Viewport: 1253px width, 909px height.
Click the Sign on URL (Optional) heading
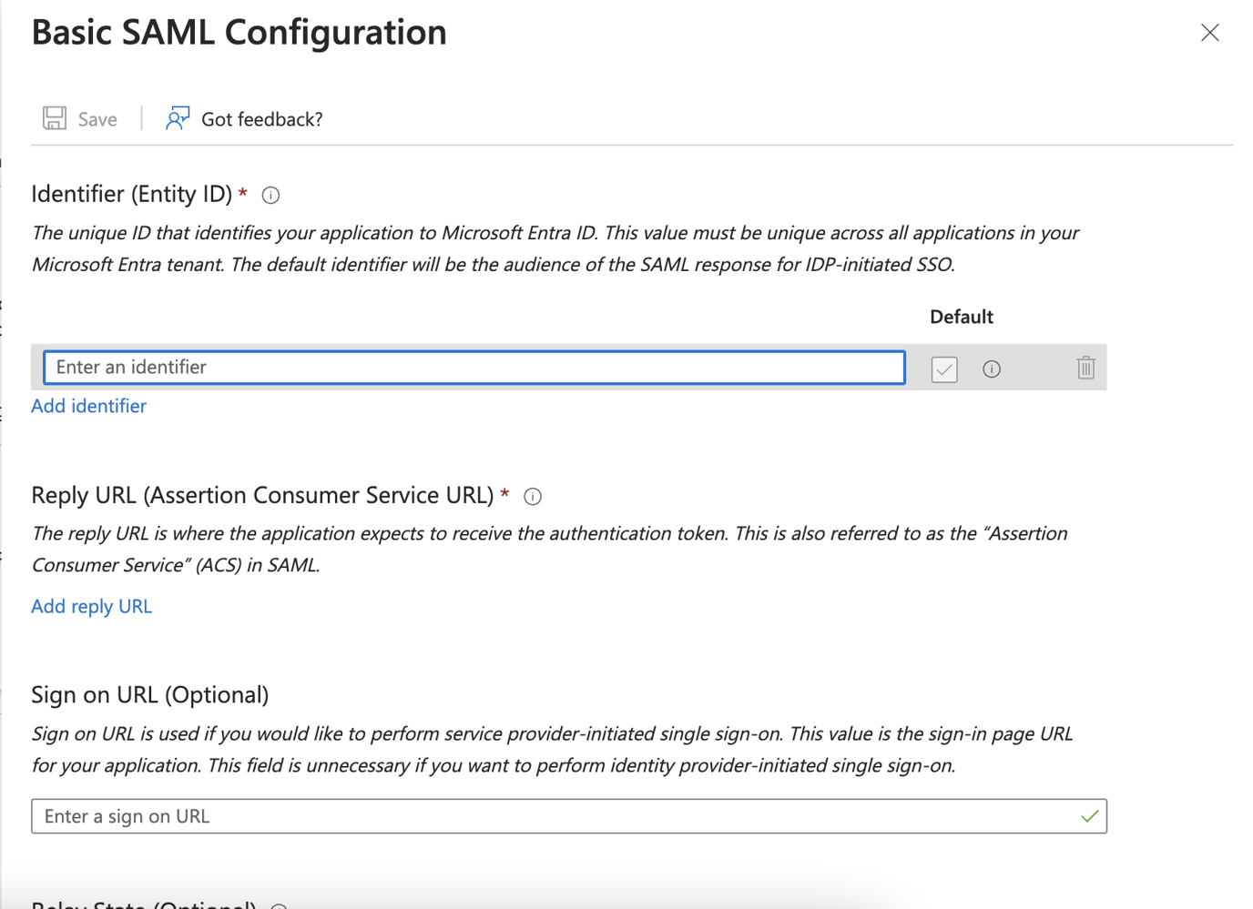(x=149, y=695)
